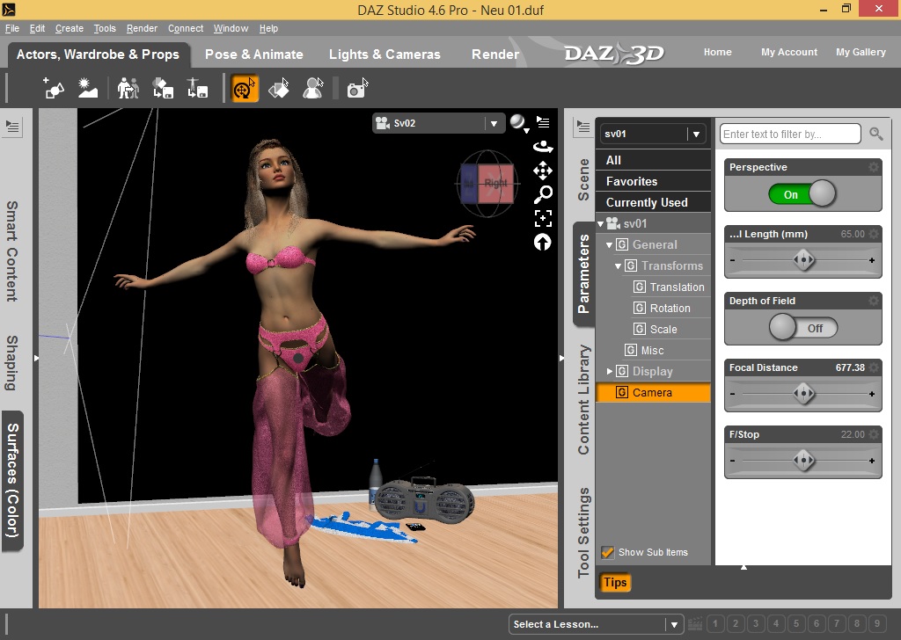Open the draw style sphere menu

[519, 123]
